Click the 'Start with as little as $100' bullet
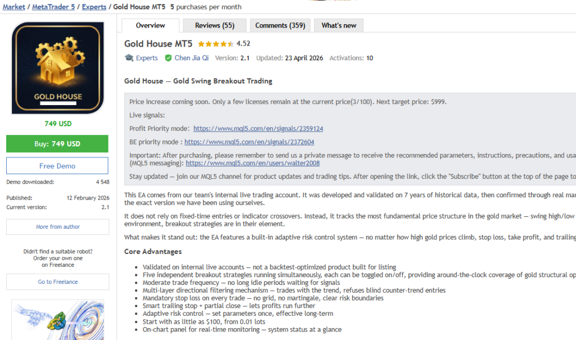Screen dimensions: 576x340 204,321
